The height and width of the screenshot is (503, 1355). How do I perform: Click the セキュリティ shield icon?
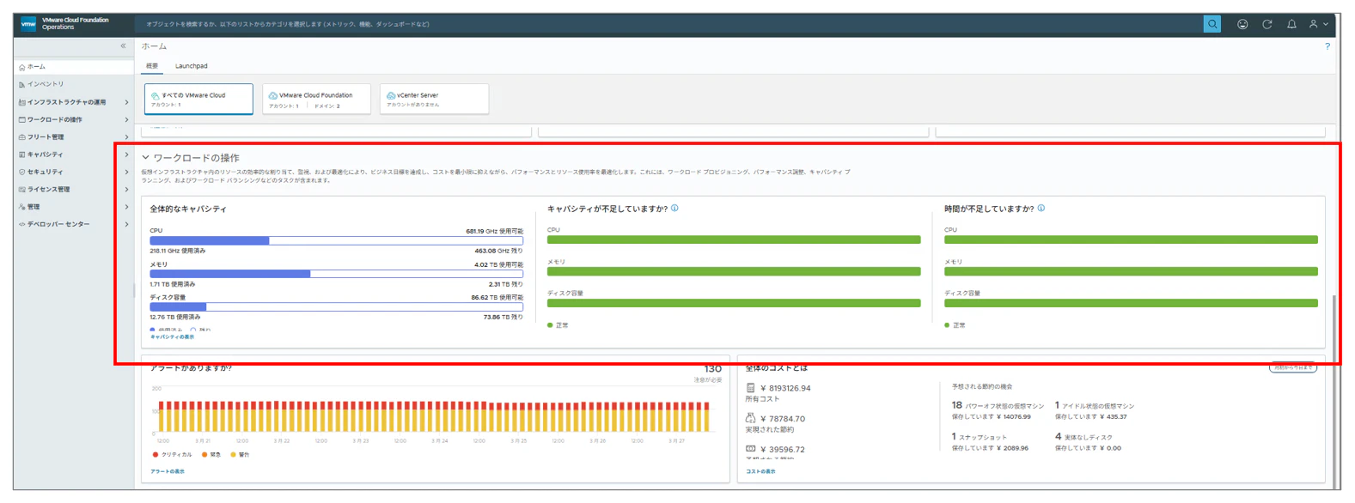coord(22,172)
